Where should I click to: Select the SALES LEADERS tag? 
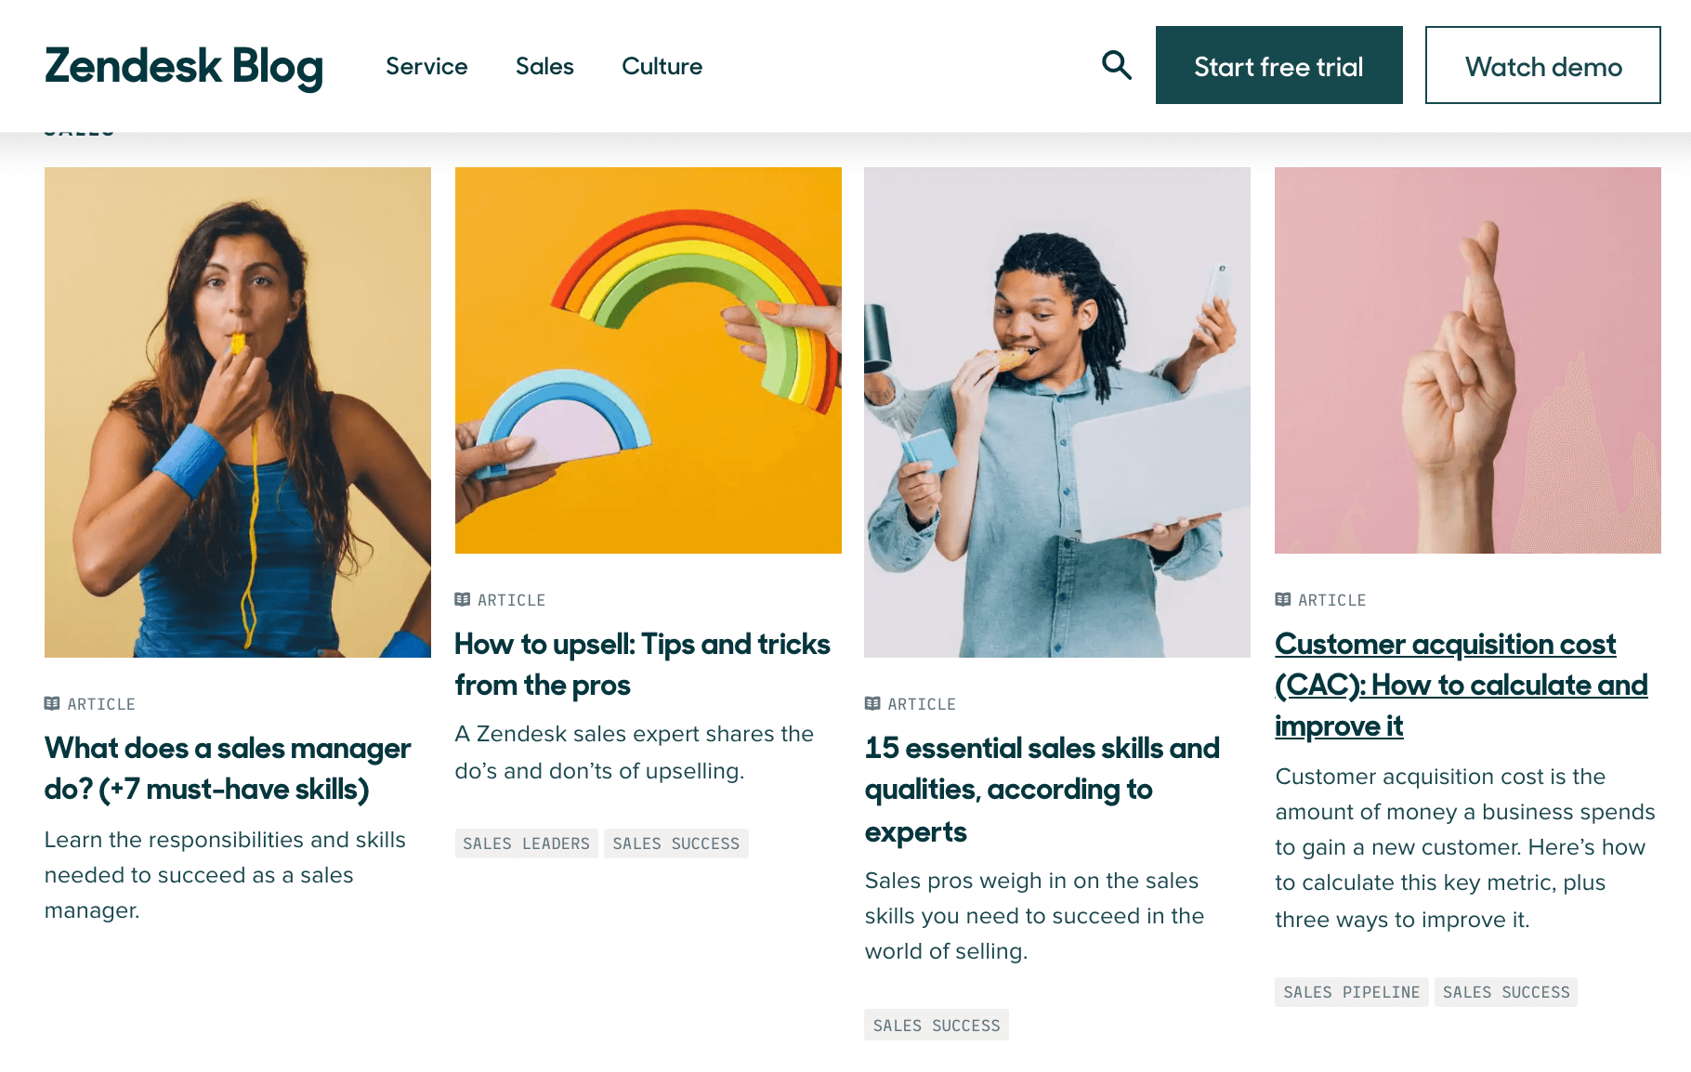(x=526, y=843)
